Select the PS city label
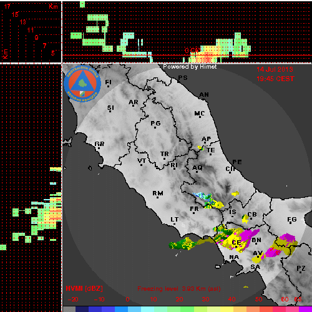312x312 pixels. point(183,78)
